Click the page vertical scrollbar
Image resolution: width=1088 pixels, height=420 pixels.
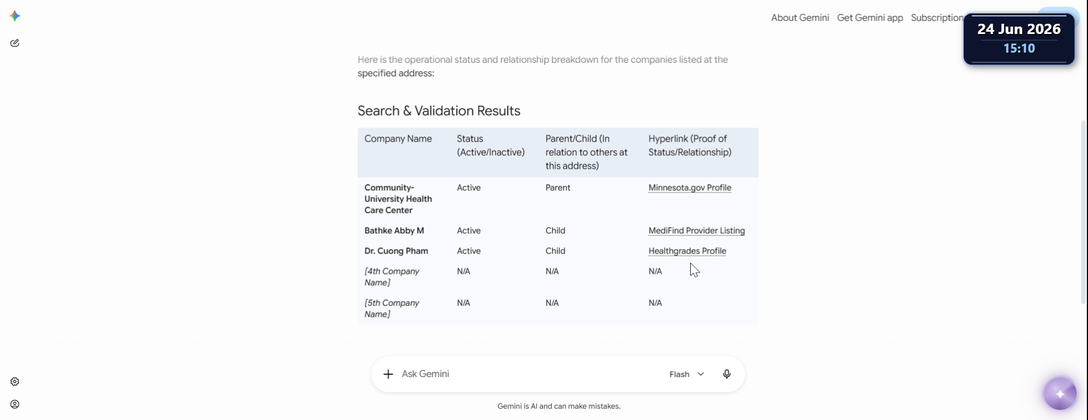pyautogui.click(x=1083, y=212)
